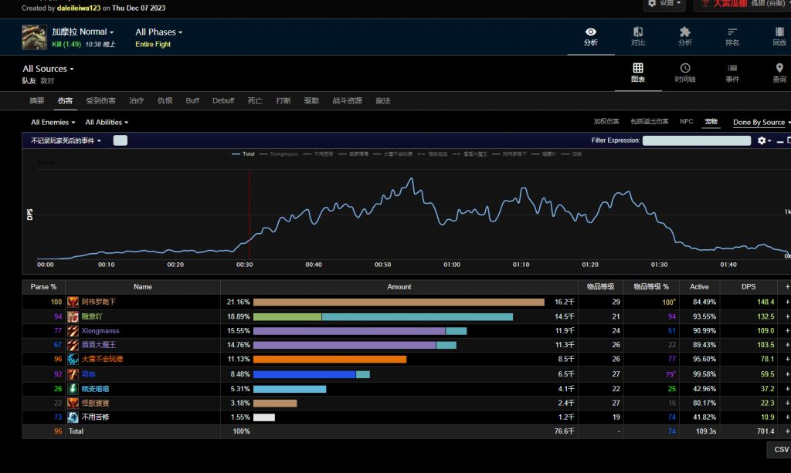The width and height of the screenshot is (791, 473).
Task: Click the orange damage bar for 大雷不会玩德
Action: click(329, 359)
